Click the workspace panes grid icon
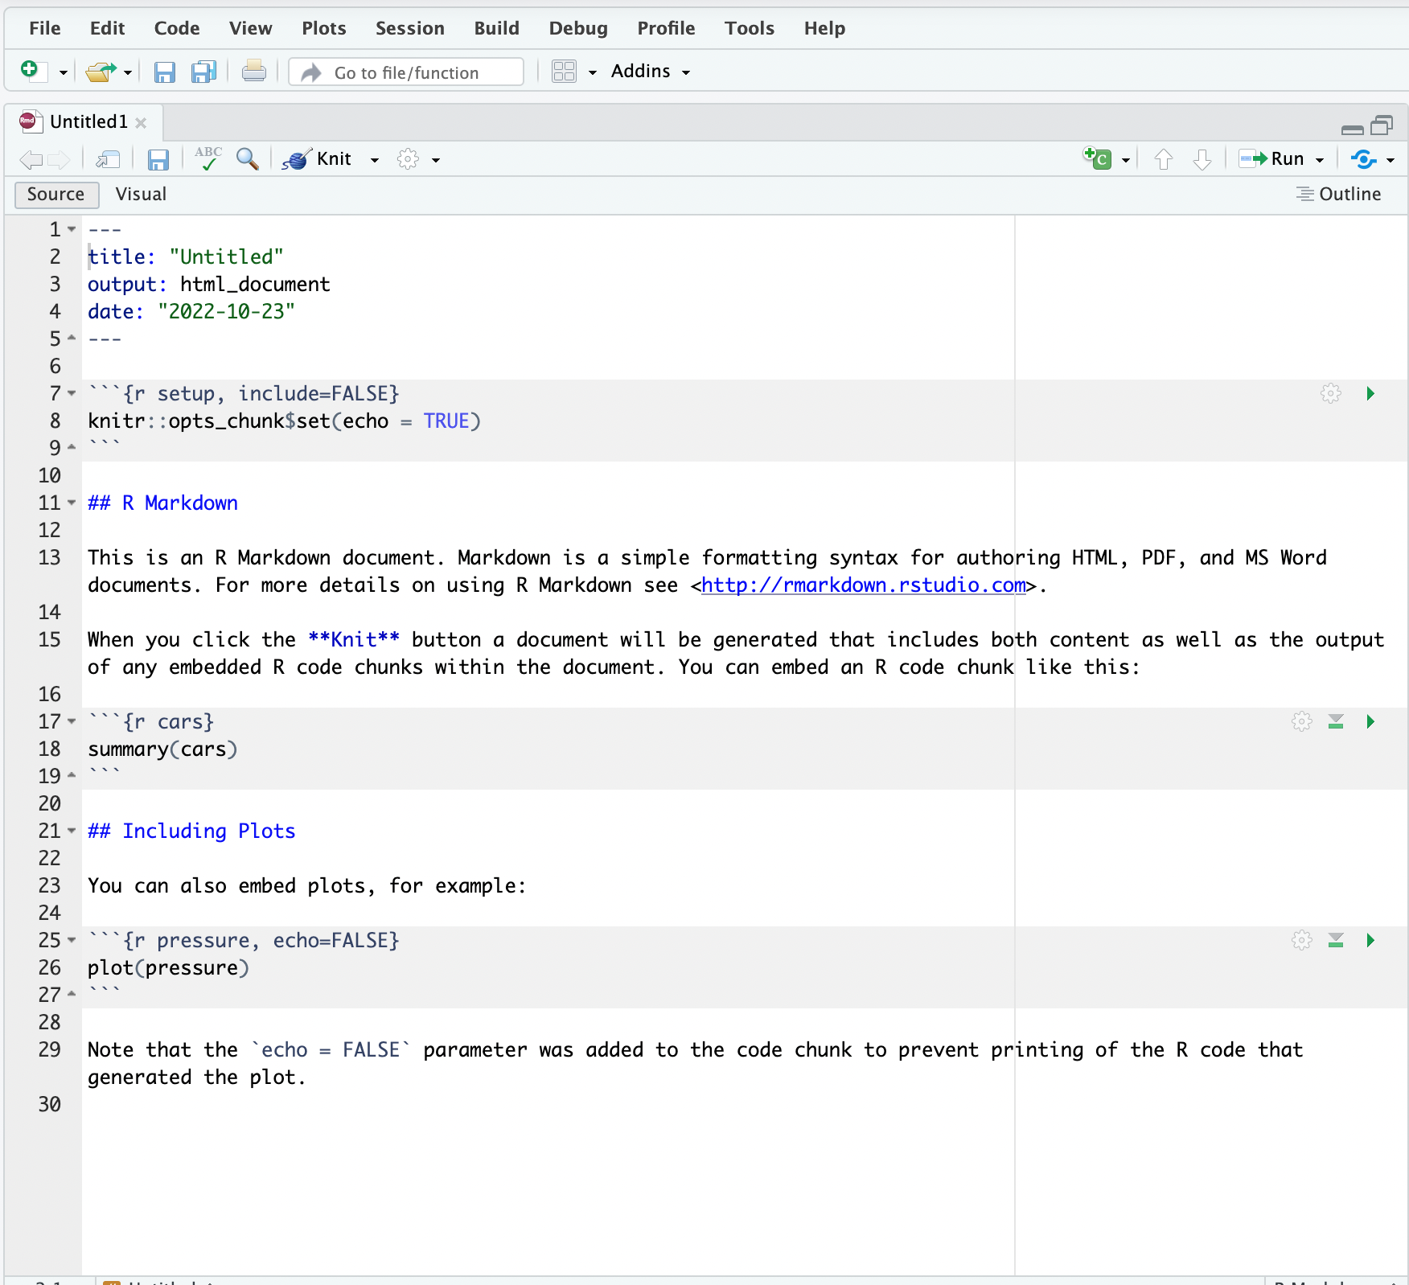The image size is (1409, 1285). click(565, 72)
